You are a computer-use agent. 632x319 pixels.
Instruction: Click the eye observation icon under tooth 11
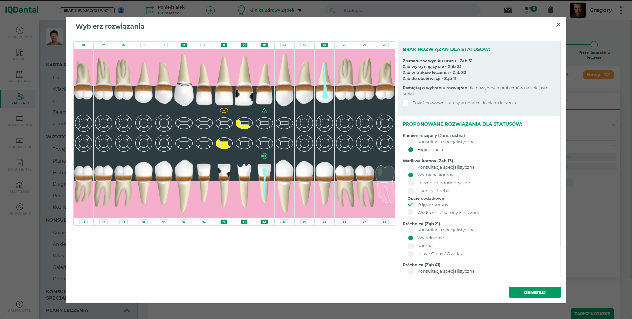224,110
